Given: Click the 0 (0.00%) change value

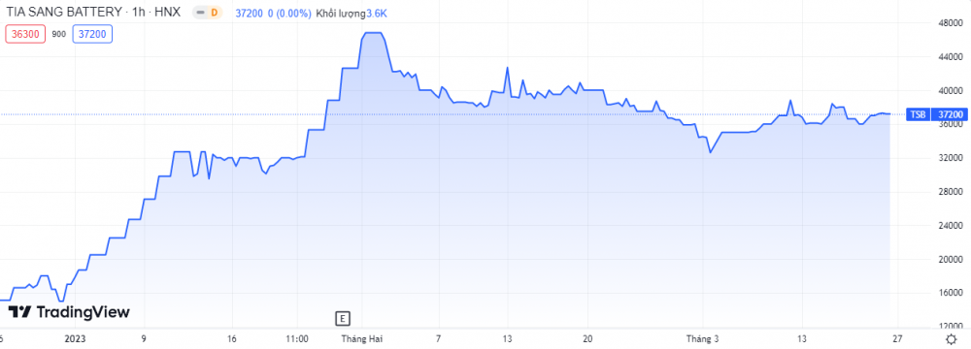Looking at the screenshot, I should (x=289, y=13).
